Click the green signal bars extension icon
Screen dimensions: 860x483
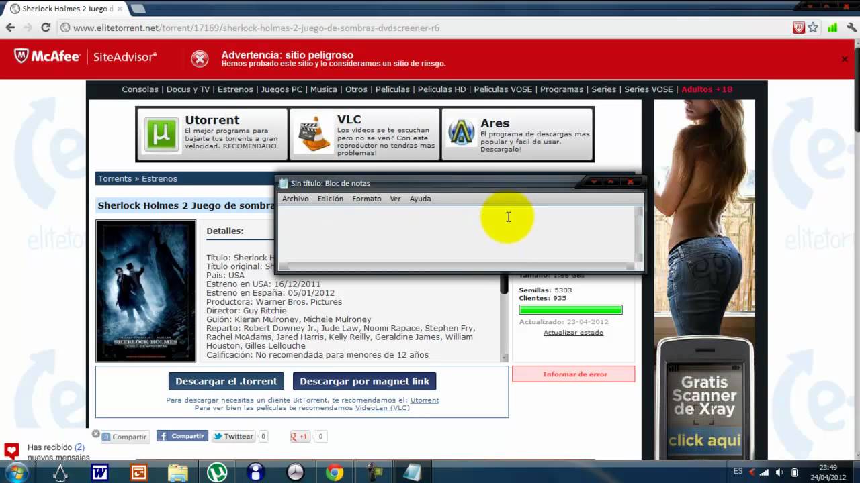click(832, 28)
